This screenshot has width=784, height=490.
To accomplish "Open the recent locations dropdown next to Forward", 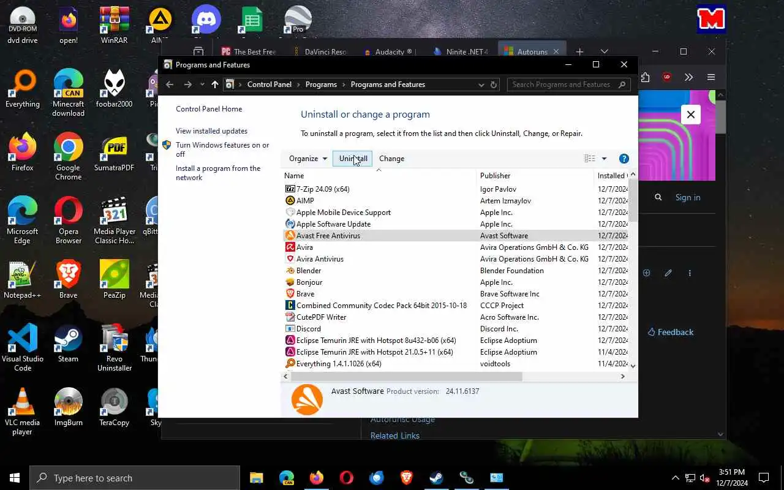I will (x=202, y=85).
